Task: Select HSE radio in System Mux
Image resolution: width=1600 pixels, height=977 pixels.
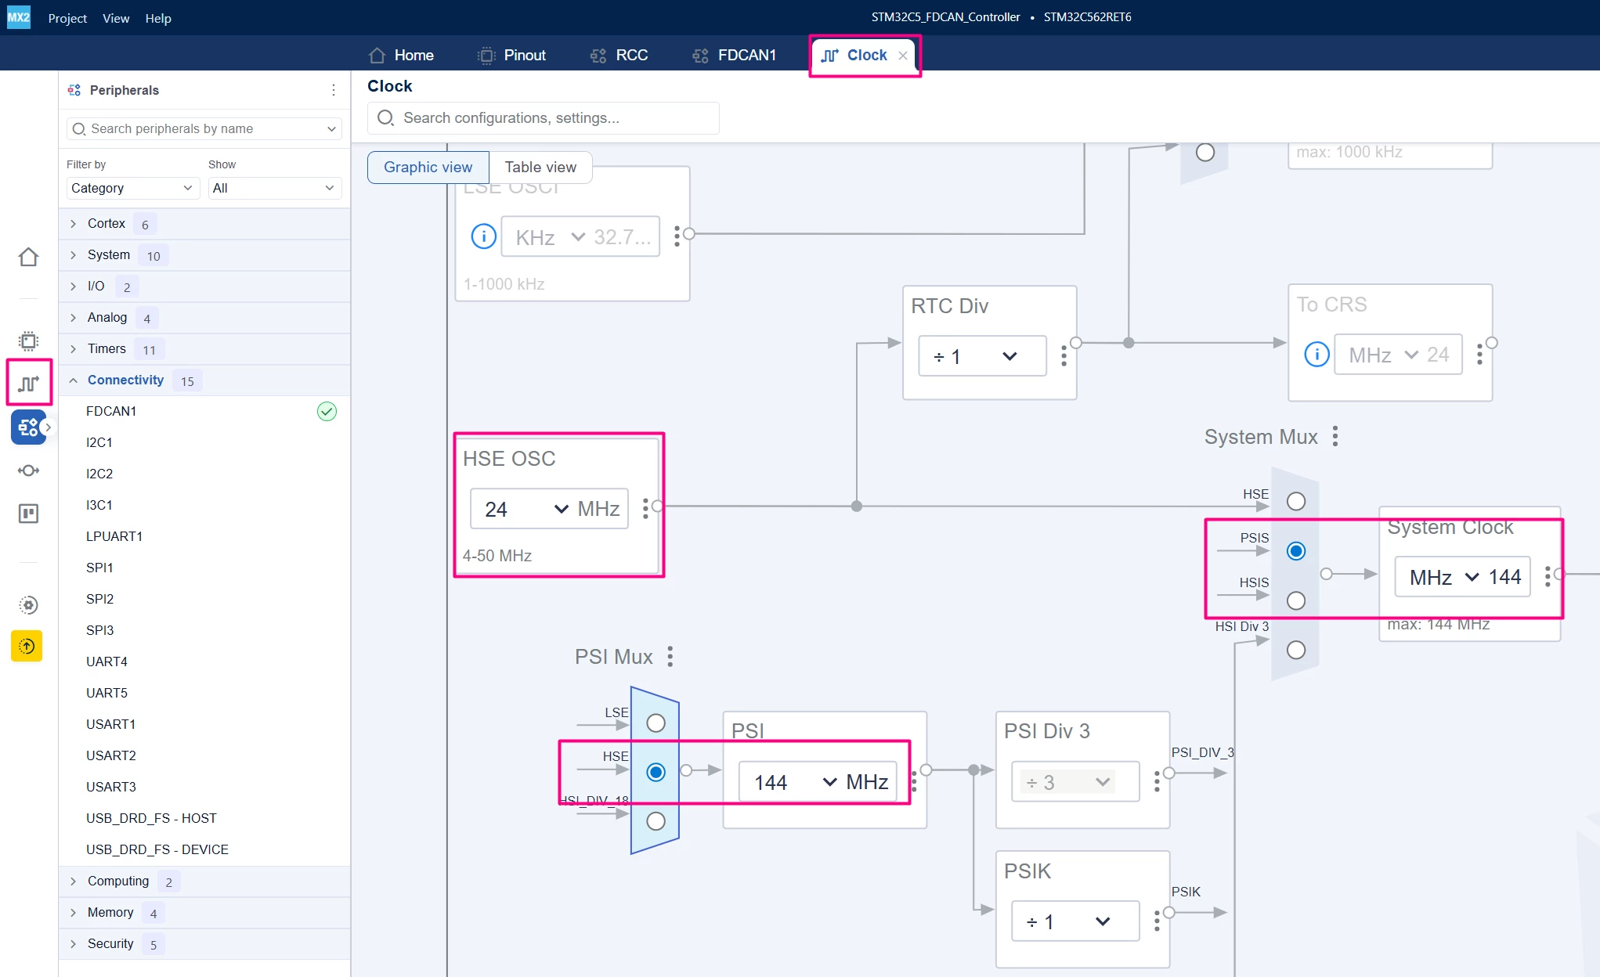Action: pos(1296,501)
